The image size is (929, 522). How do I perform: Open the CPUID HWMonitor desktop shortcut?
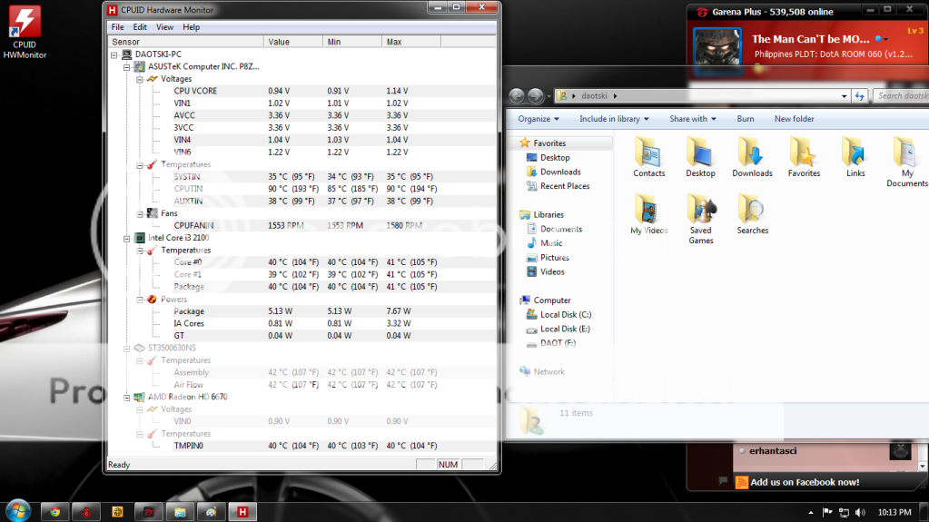click(x=25, y=33)
